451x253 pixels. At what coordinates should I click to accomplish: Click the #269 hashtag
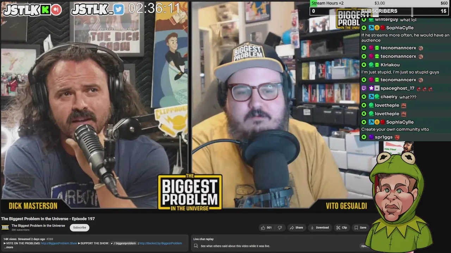[x=50, y=239]
